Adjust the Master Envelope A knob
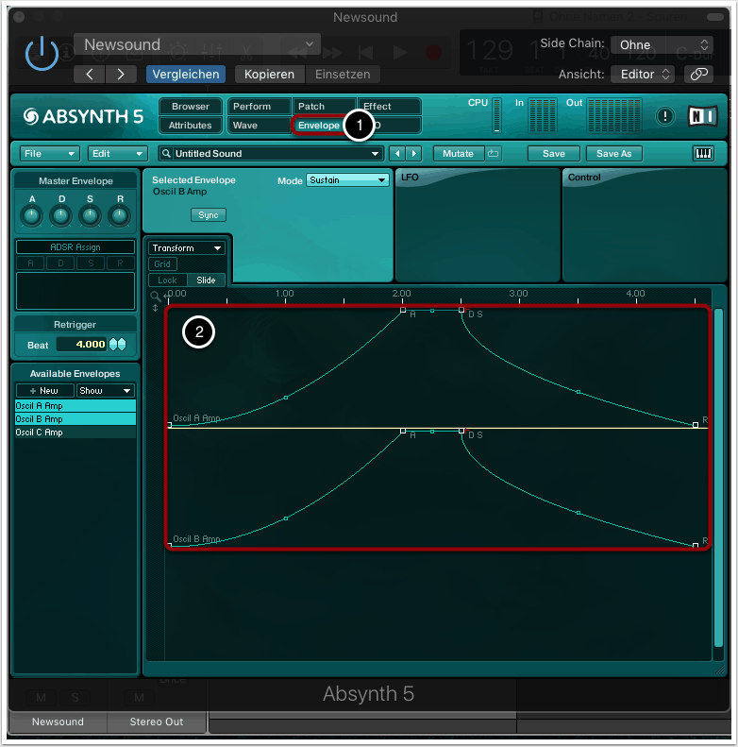Viewport: 738px width, 747px height. 32,216
